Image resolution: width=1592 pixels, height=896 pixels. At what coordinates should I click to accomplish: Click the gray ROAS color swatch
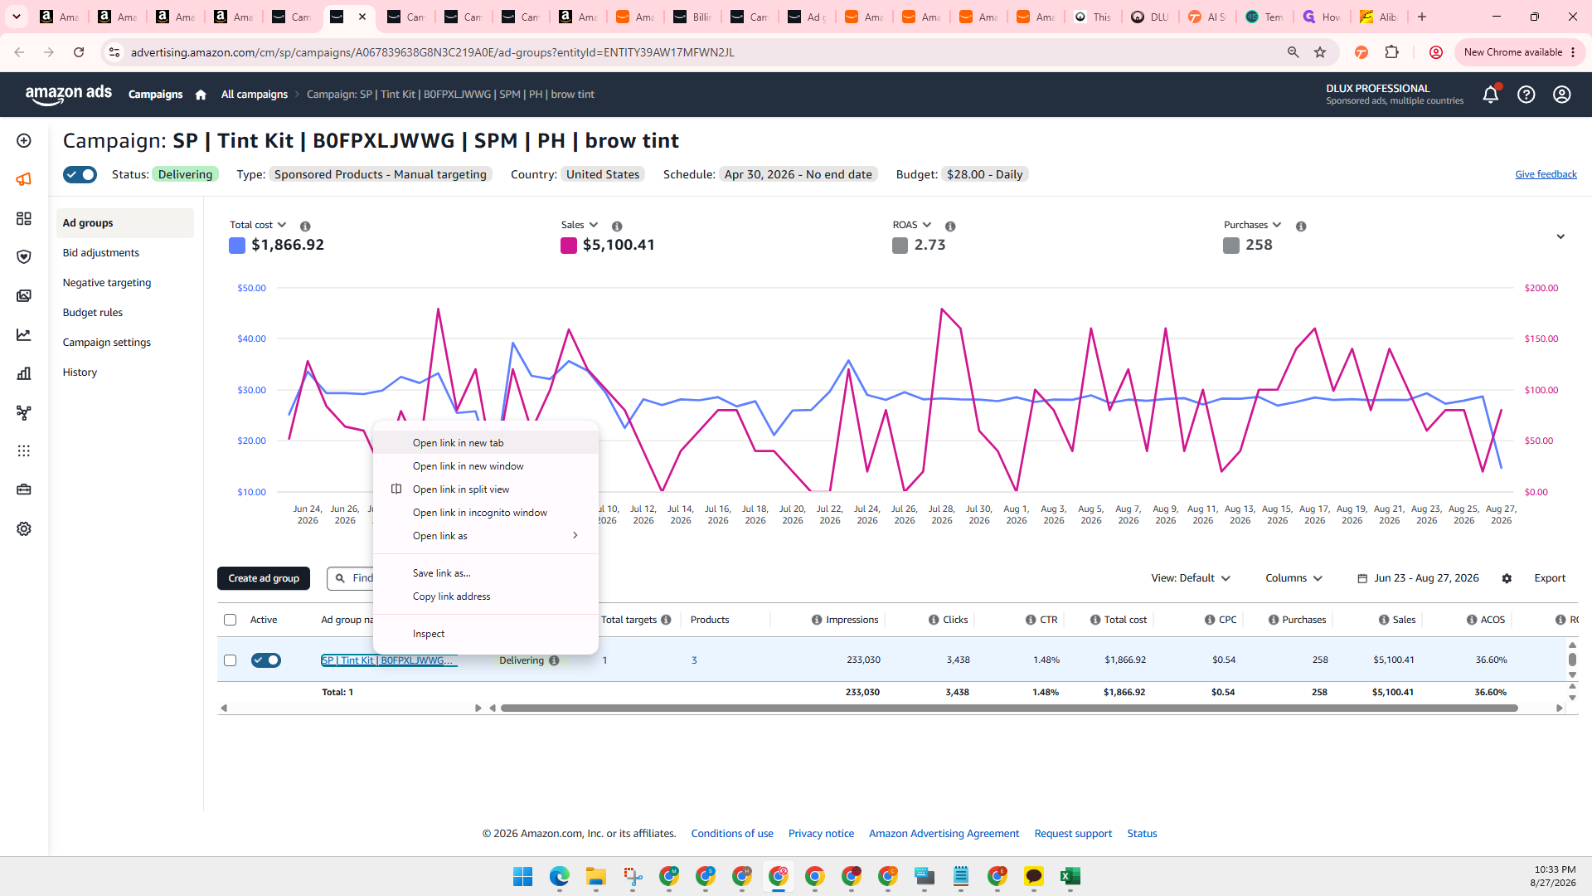click(900, 246)
